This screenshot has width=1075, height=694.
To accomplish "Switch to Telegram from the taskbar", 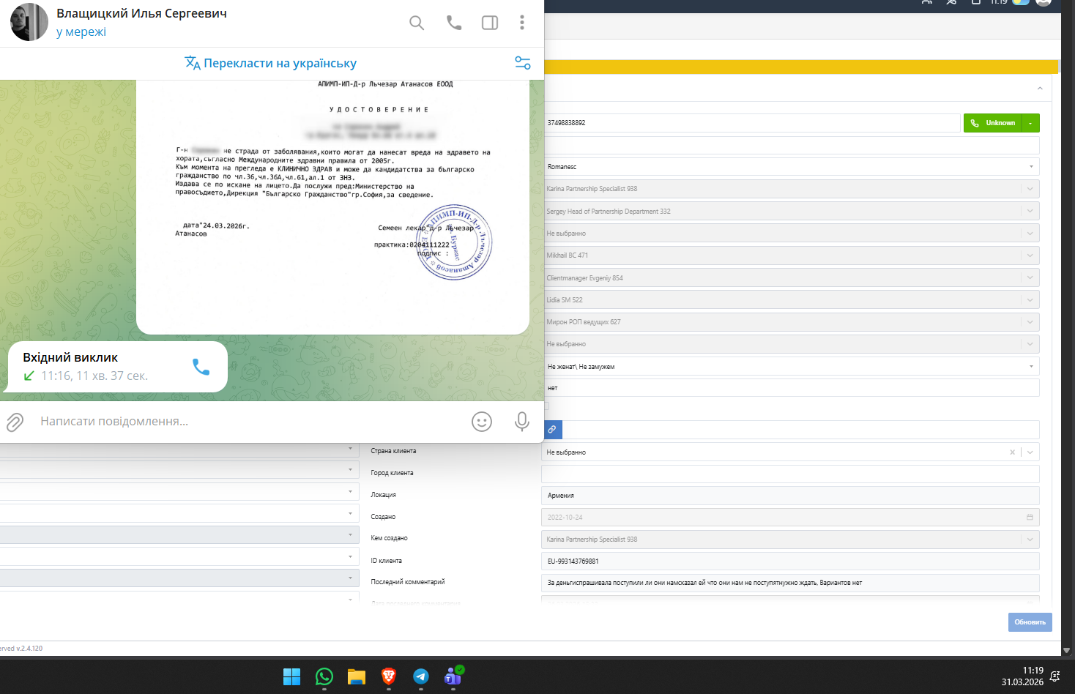I will point(421,676).
